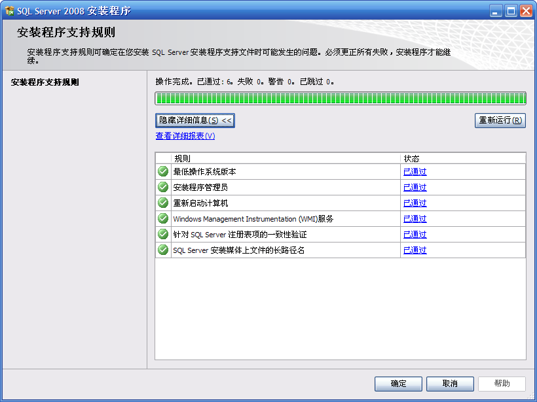Click green check icon for 长路径名 rule

(163, 250)
